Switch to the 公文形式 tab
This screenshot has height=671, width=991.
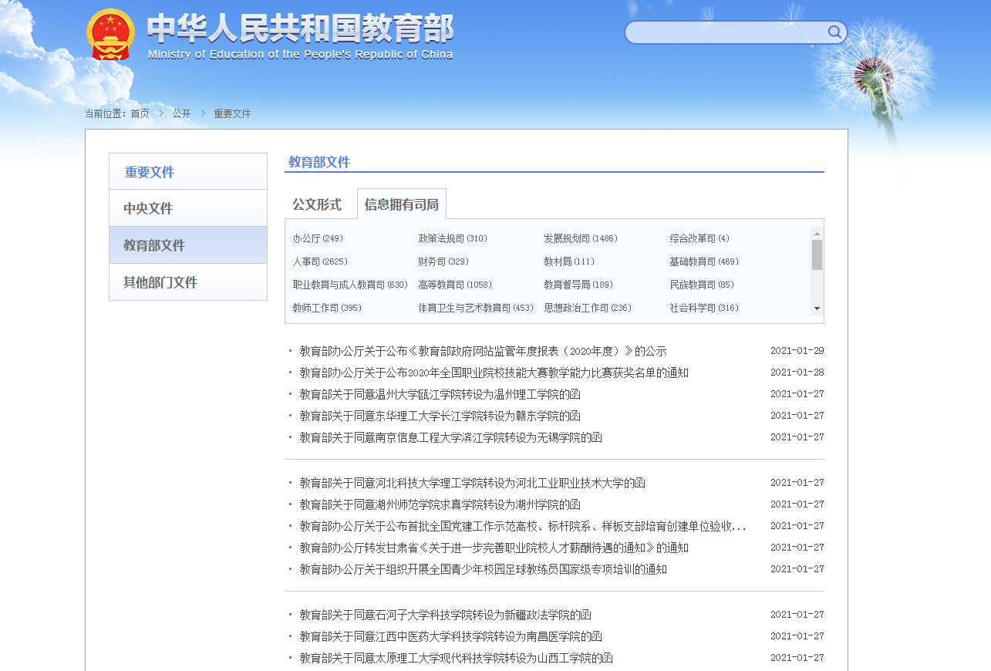316,204
